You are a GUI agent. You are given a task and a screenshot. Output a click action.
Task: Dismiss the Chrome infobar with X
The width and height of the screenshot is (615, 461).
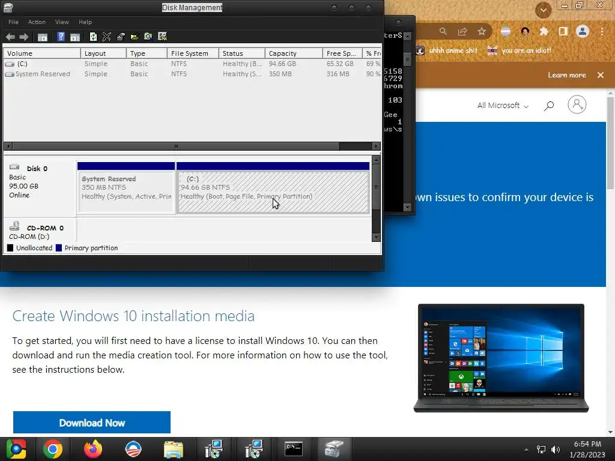point(601,75)
